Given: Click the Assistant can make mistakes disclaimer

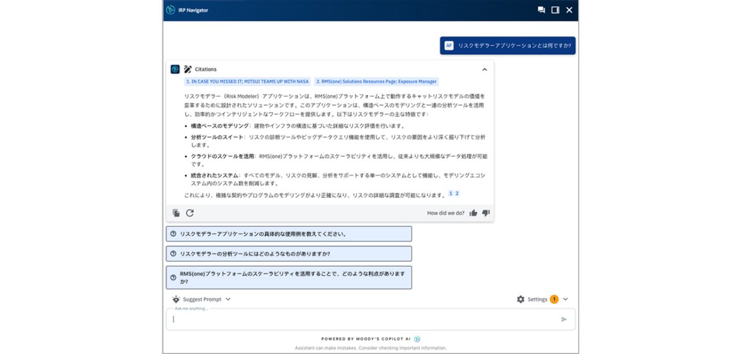Looking at the screenshot, I should click(371, 348).
